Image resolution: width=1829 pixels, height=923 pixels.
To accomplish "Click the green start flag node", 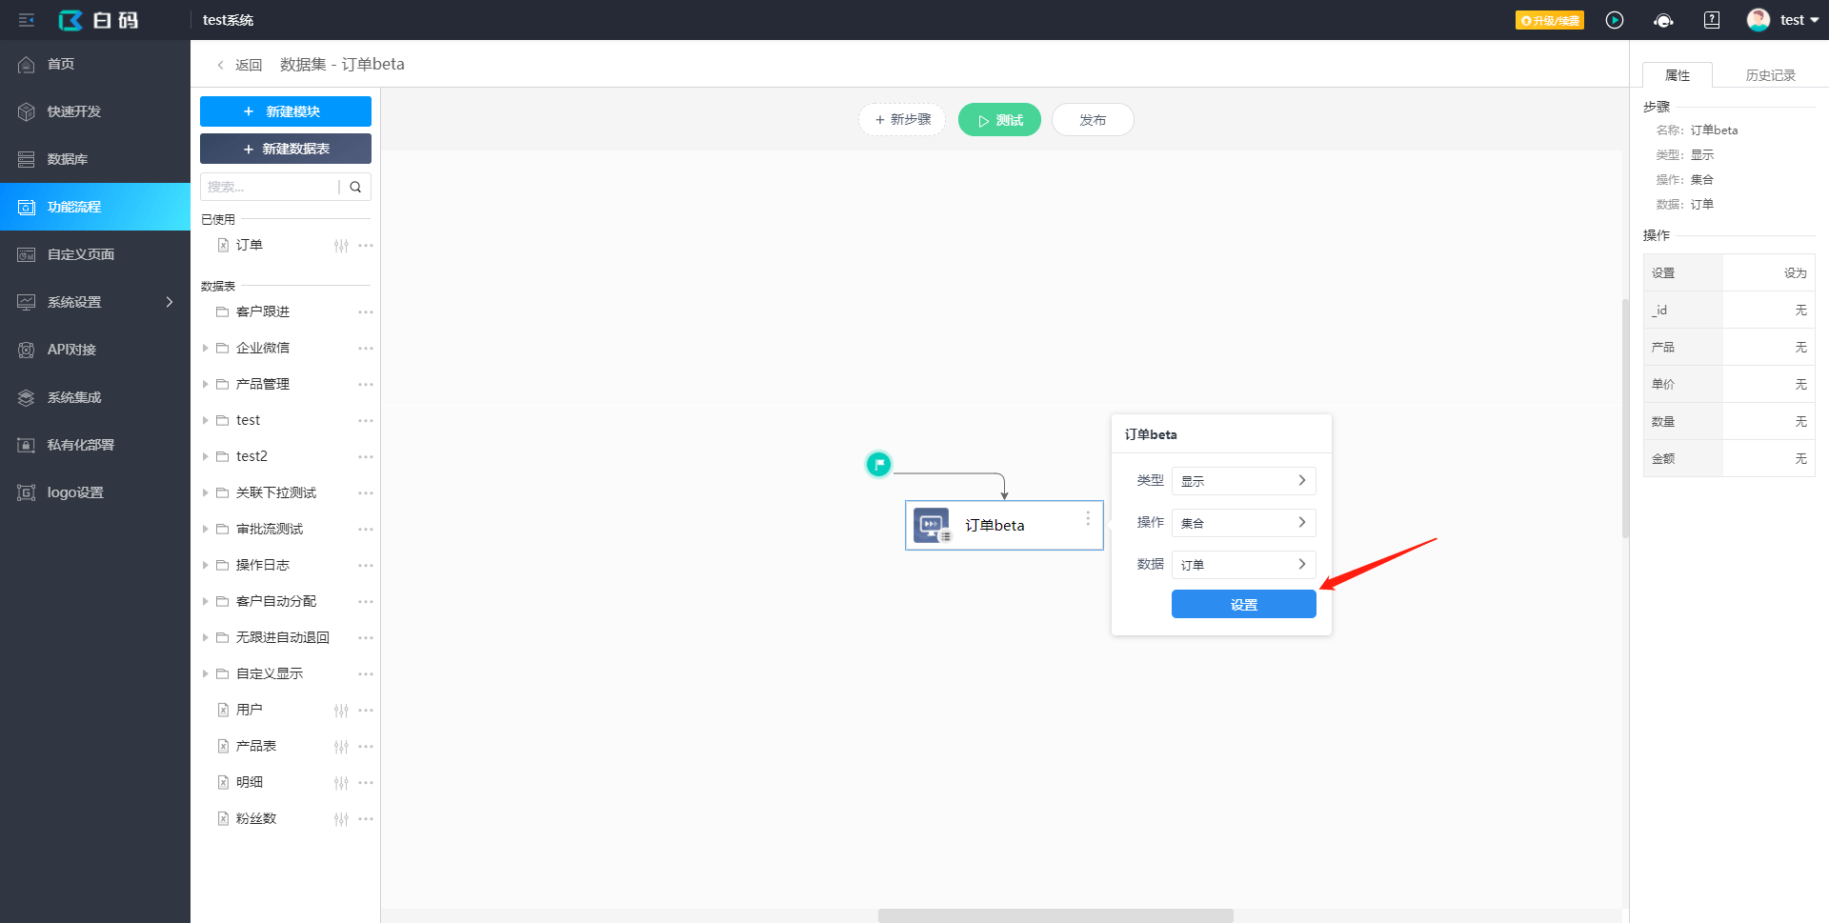I will pos(878,464).
